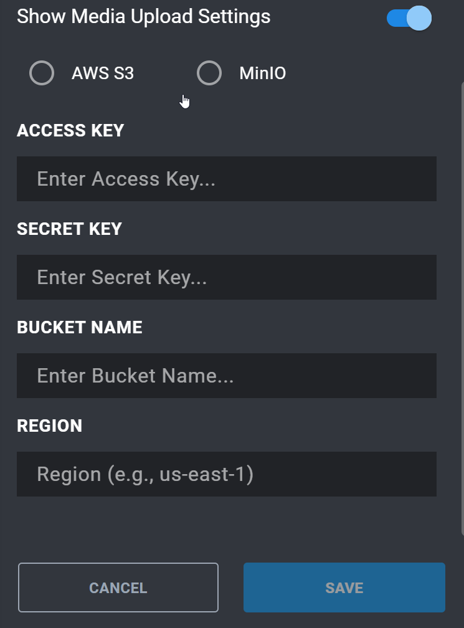Click the SECRET KEY label
The image size is (464, 628).
(69, 229)
